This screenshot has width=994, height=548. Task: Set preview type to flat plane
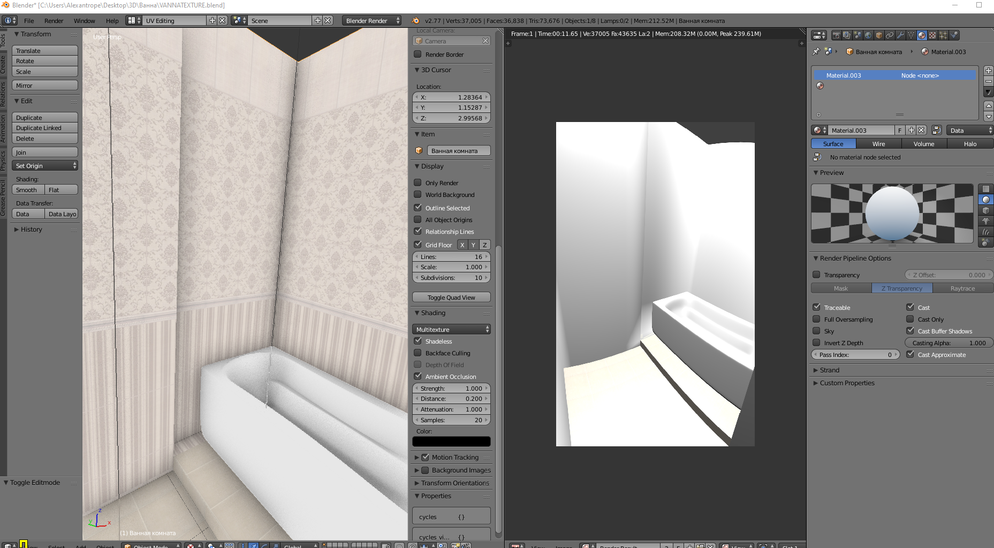(x=986, y=189)
